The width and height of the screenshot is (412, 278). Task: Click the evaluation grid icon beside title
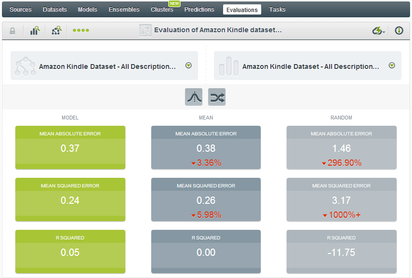tap(146, 30)
